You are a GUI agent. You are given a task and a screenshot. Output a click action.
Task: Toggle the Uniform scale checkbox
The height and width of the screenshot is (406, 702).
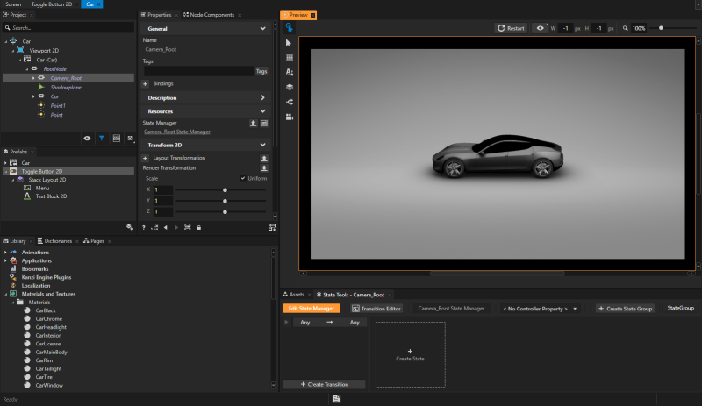(242, 178)
